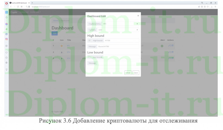Image resolution: width=223 pixels, height=130 pixels.
Task: Click the ETH title link in row 3
Action: pyautogui.click(x=69, y=58)
